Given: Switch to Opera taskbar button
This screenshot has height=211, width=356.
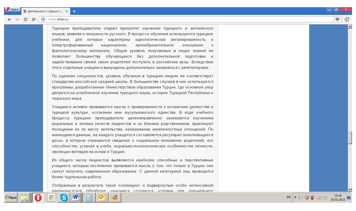Looking at the screenshot, I should (38, 198).
